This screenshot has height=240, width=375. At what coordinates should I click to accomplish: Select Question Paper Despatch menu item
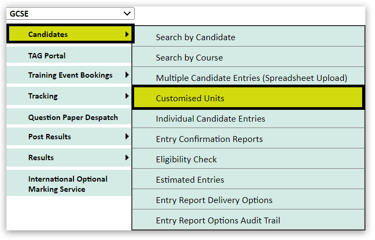point(73,117)
